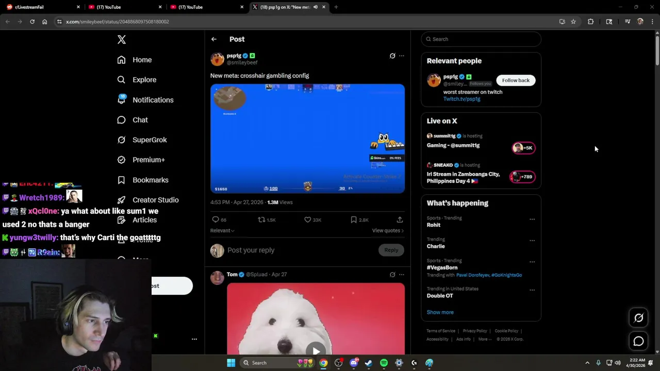The height and width of the screenshot is (371, 660).
Task: Click the share icon on the post
Action: [400, 220]
